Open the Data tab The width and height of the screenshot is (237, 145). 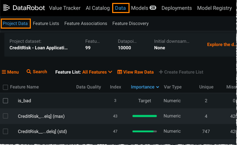coord(120,8)
